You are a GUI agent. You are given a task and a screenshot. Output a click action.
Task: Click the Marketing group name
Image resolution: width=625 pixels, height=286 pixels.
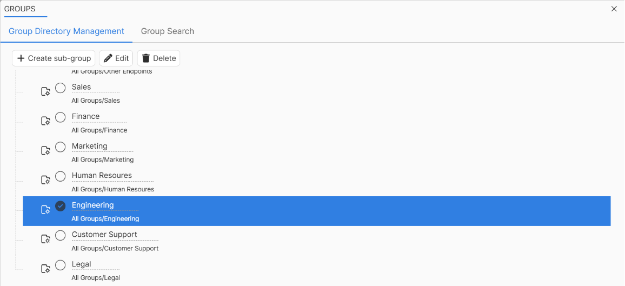point(90,146)
